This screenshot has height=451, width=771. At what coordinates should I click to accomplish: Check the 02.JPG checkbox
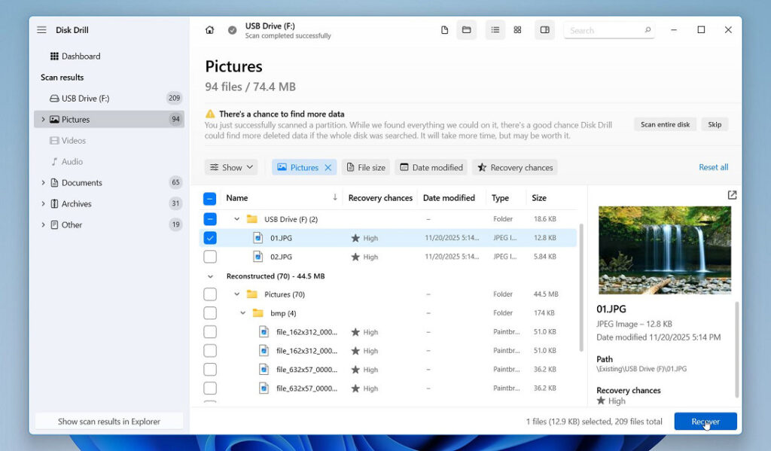pos(210,257)
